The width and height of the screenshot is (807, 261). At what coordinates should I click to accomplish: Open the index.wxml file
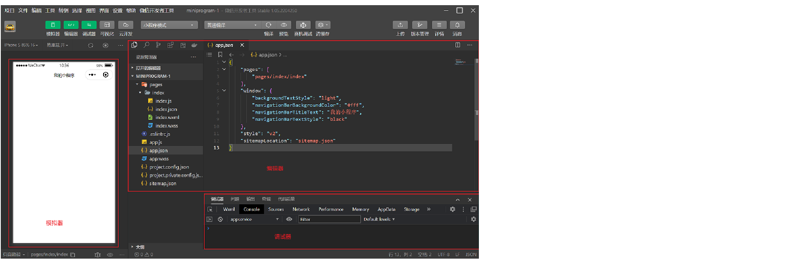167,117
